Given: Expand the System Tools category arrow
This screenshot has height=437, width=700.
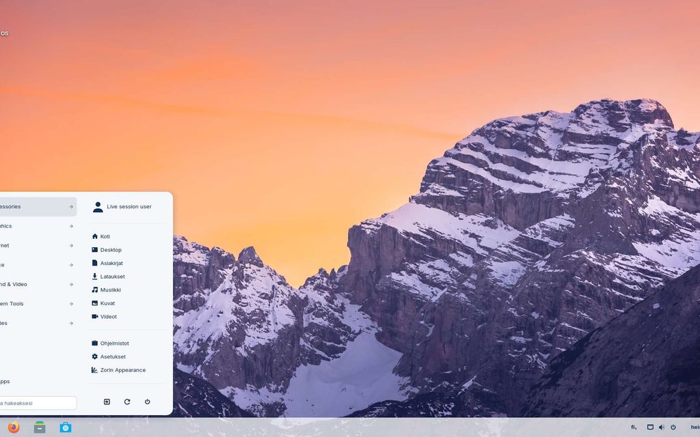Looking at the screenshot, I should coord(70,304).
